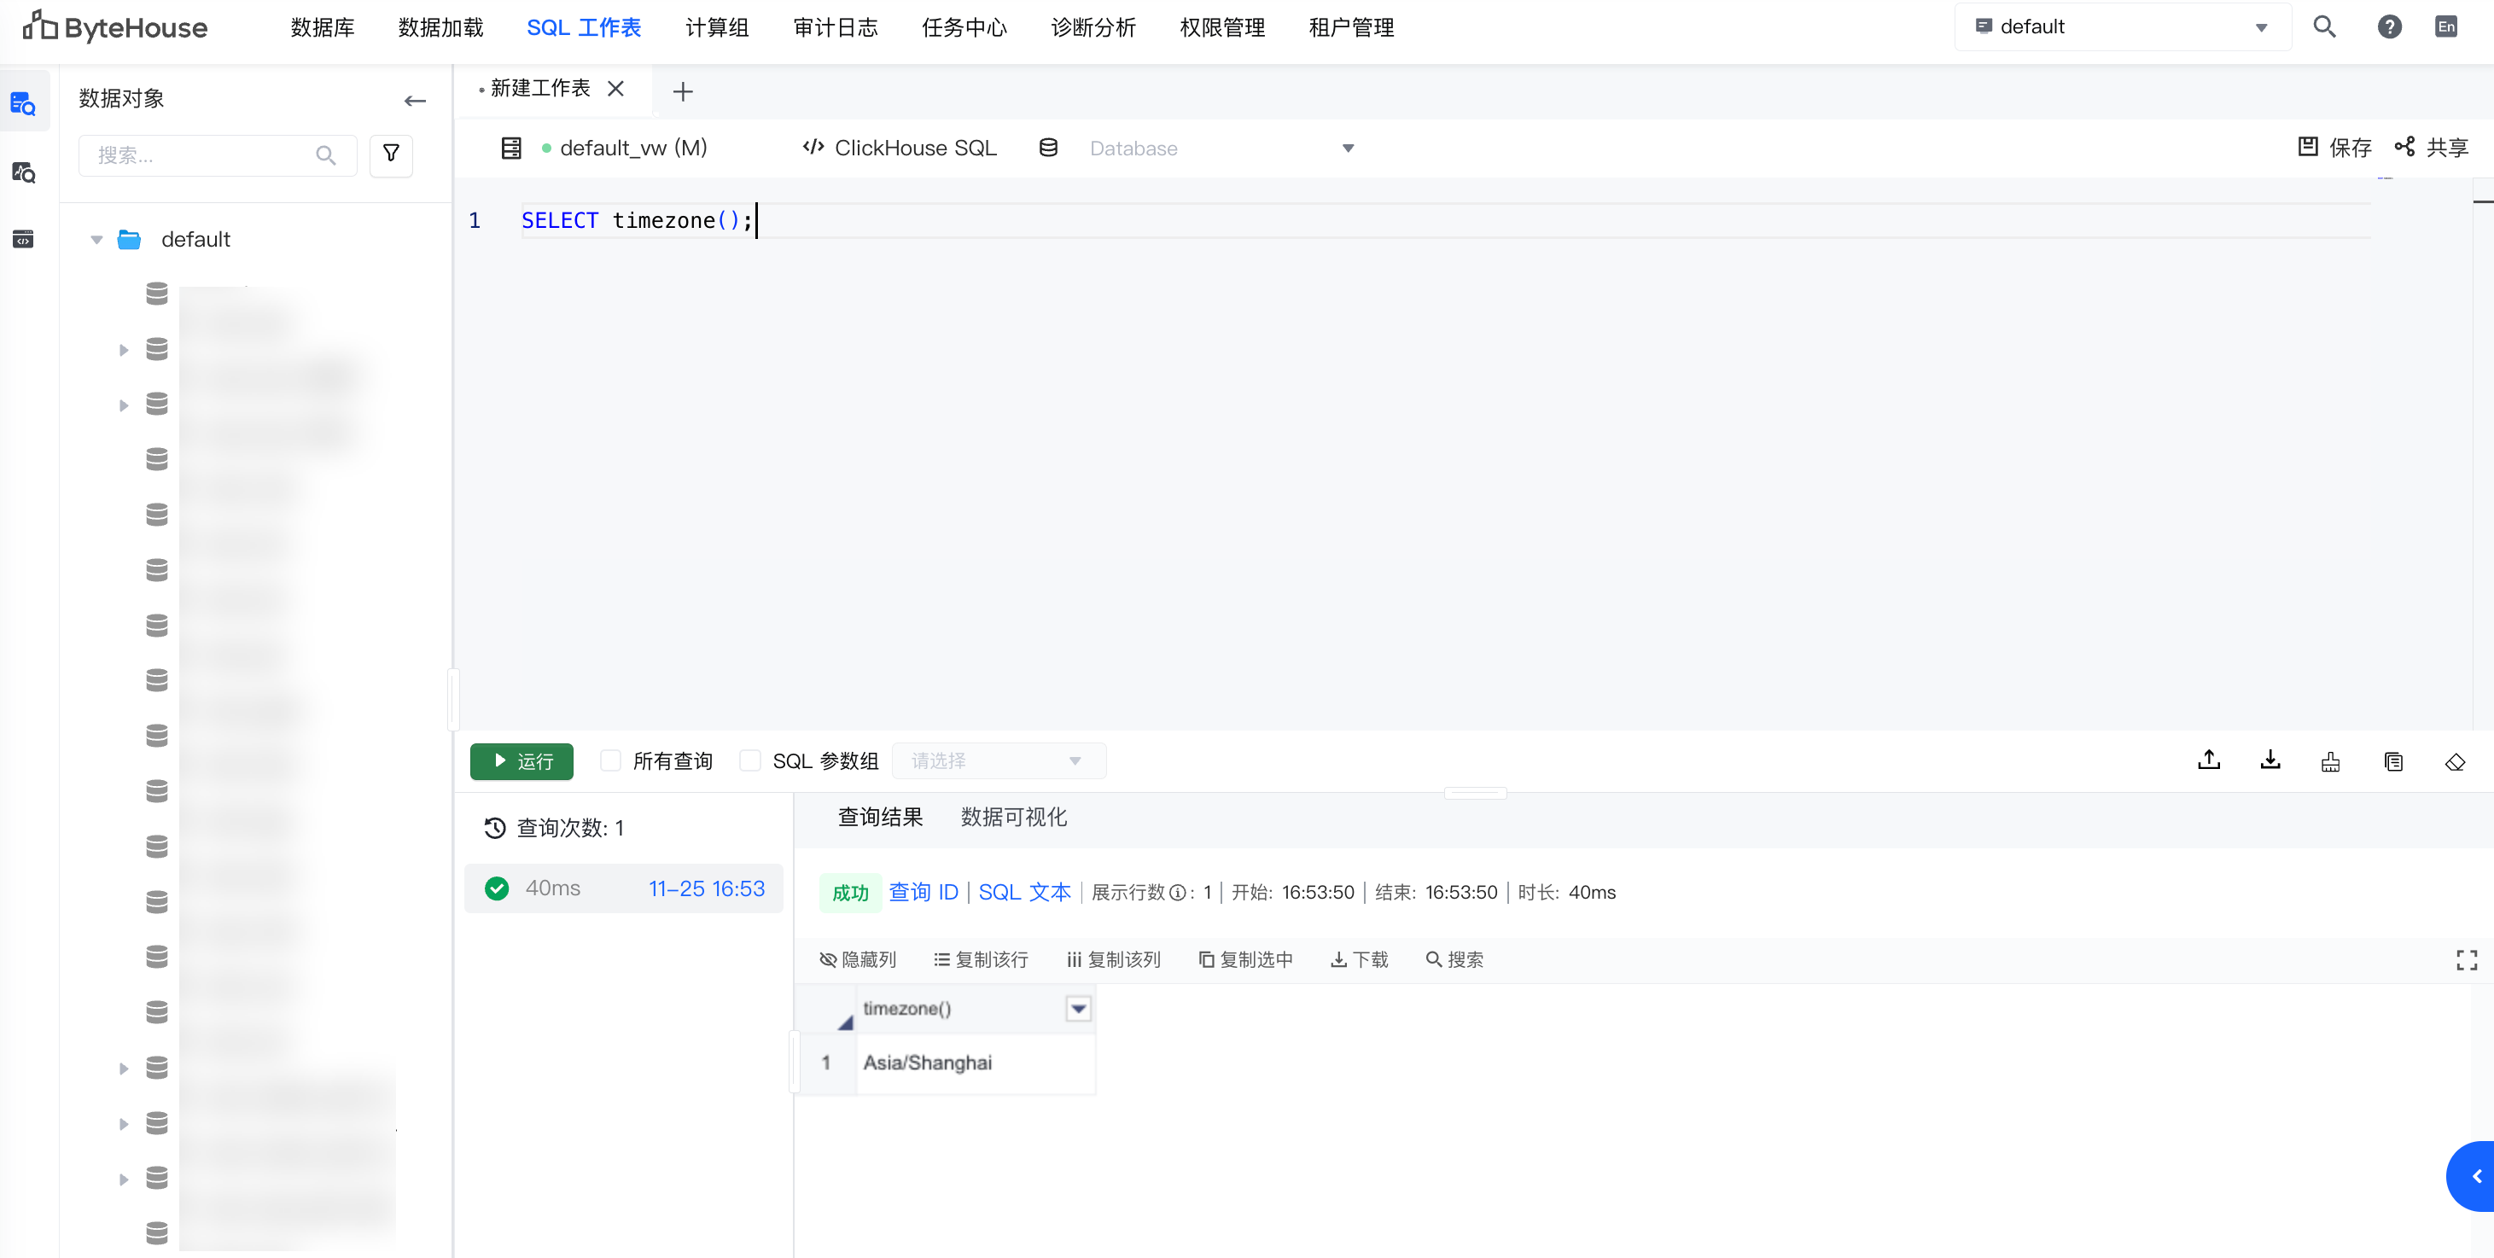
Task: Open the 数据库 menu
Action: [323, 27]
